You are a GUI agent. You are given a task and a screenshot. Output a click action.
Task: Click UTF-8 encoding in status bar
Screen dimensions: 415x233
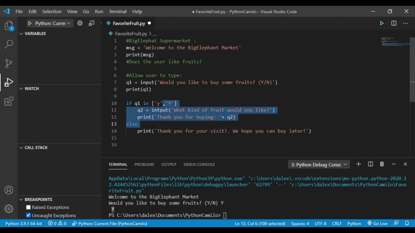[321, 223]
